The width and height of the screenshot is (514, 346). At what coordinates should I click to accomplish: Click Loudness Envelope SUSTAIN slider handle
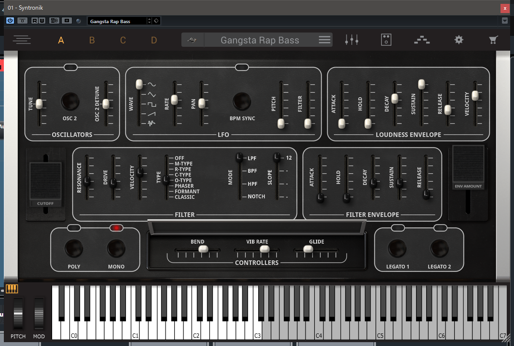coord(421,84)
